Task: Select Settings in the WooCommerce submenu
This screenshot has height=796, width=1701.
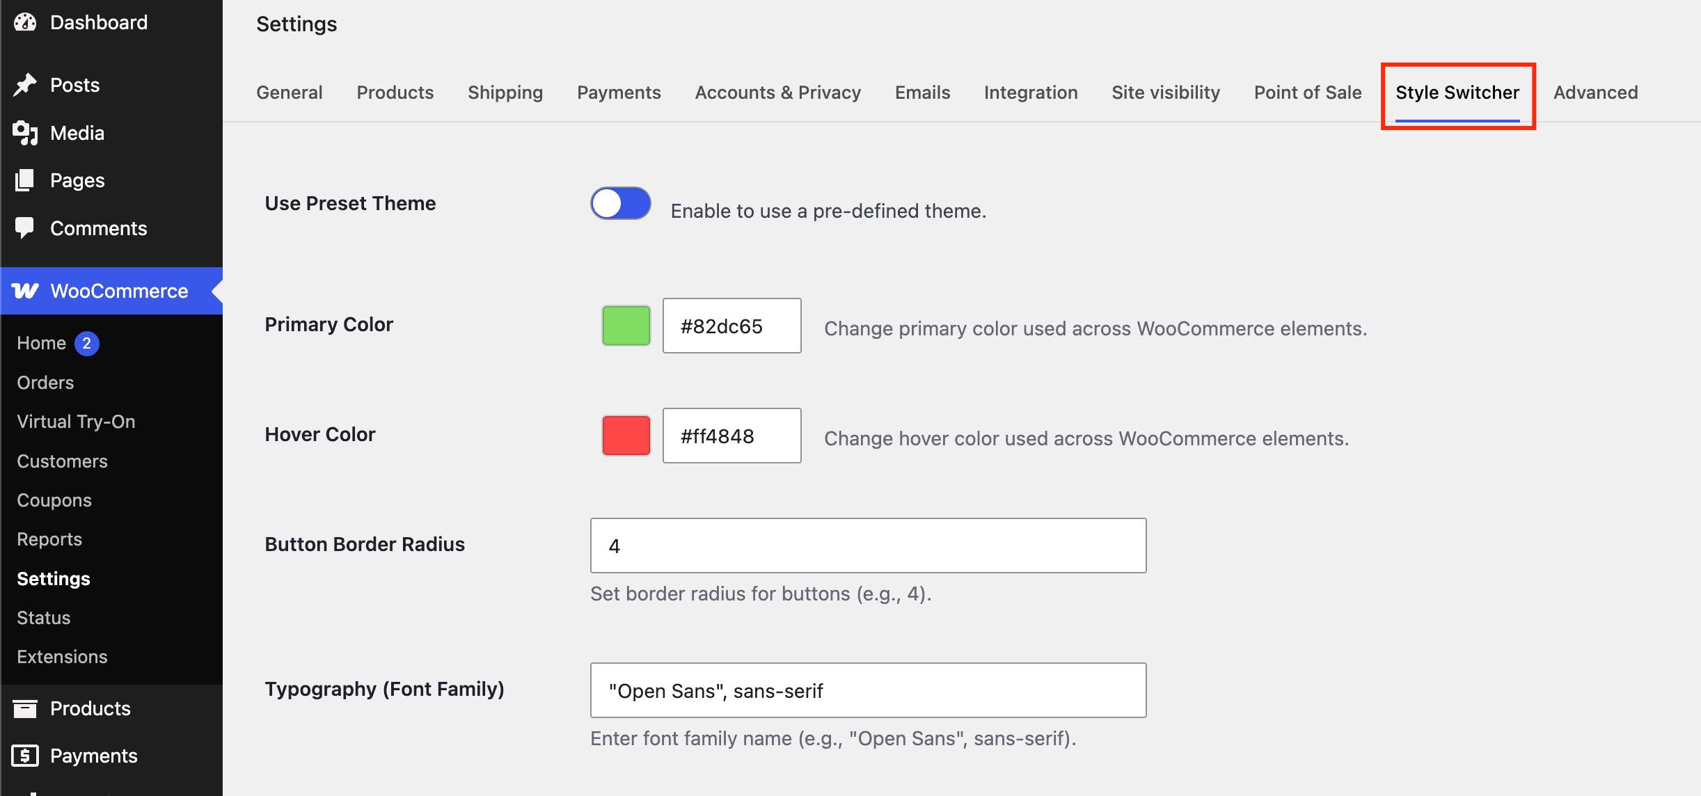Action: [54, 579]
